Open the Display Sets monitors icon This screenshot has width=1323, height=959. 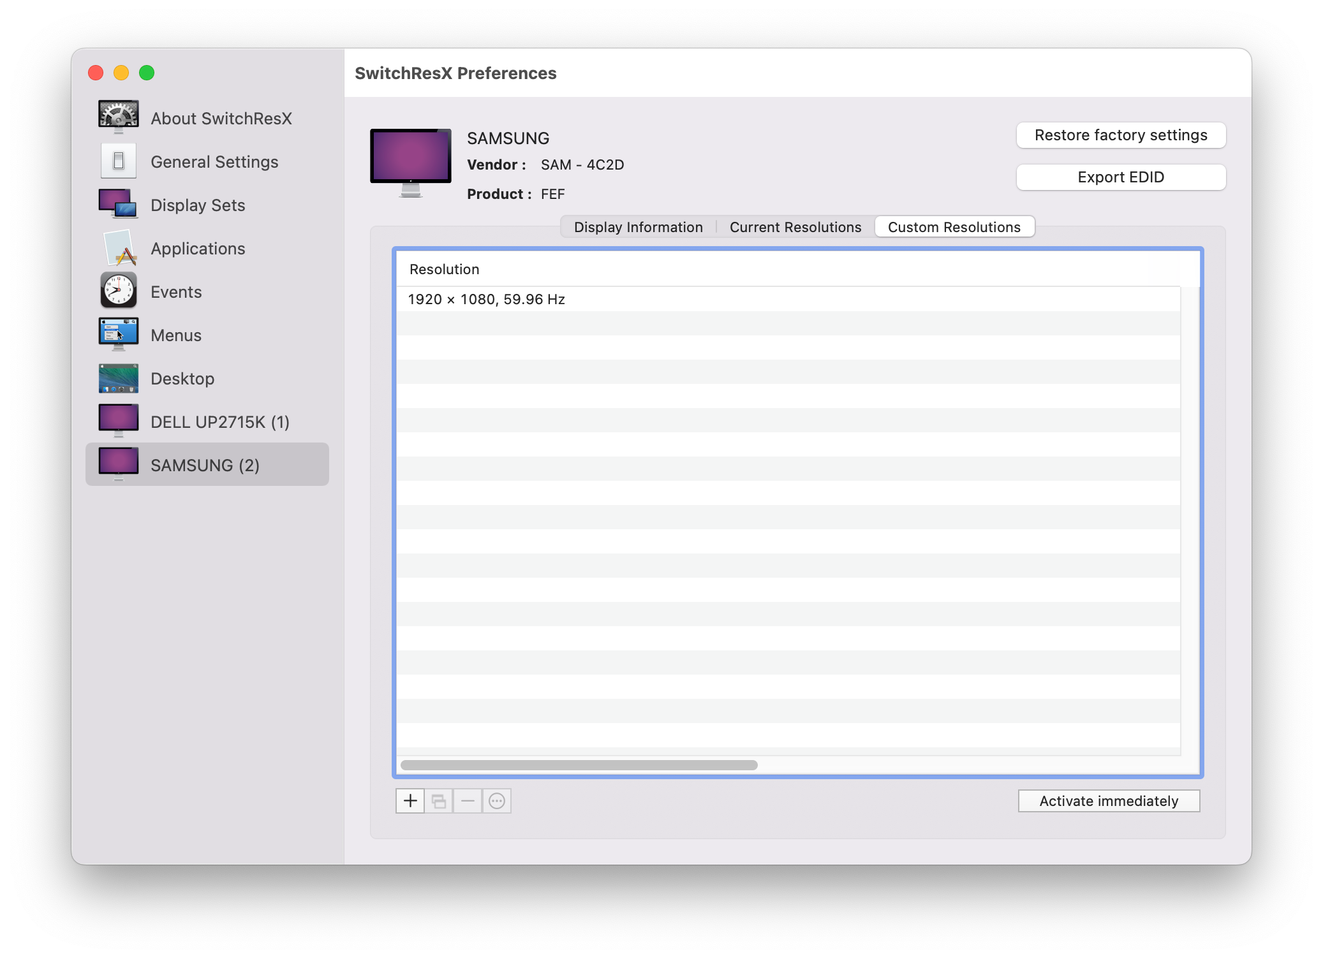click(x=119, y=204)
